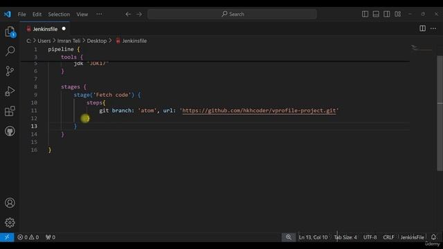Screen dimensions: 443x249
Task: Click 'git branch:' text on line 11
Action: pyautogui.click(x=116, y=111)
